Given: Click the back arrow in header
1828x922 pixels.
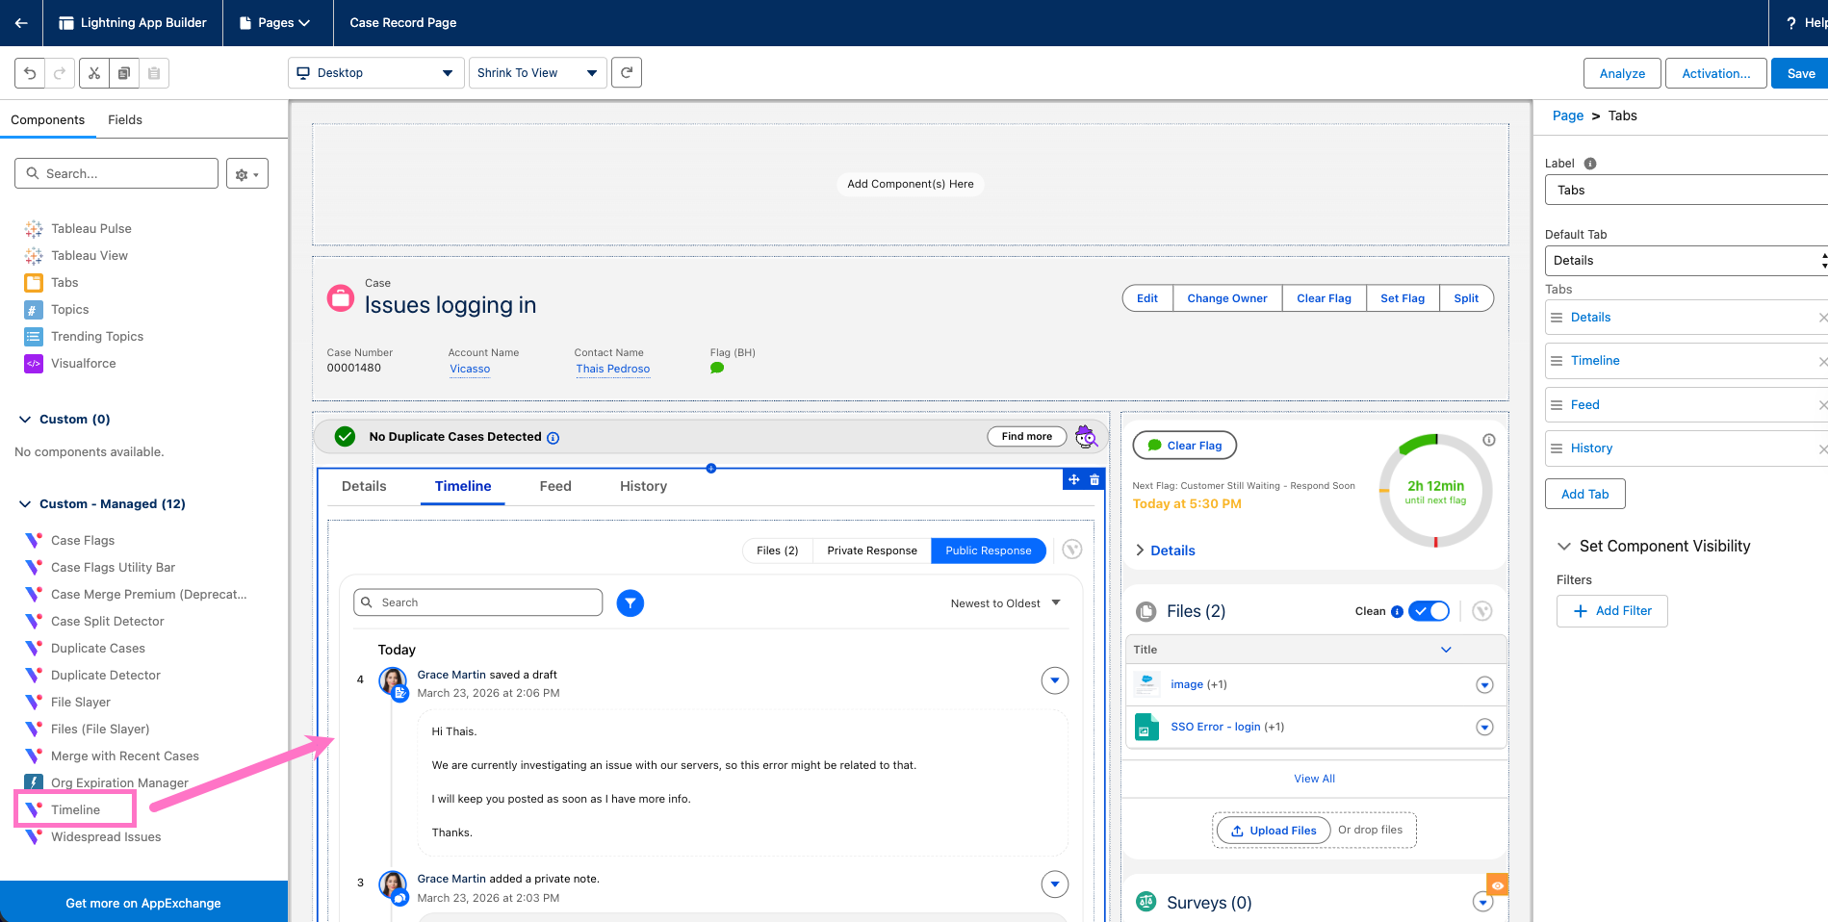Looking at the screenshot, I should coord(21,23).
